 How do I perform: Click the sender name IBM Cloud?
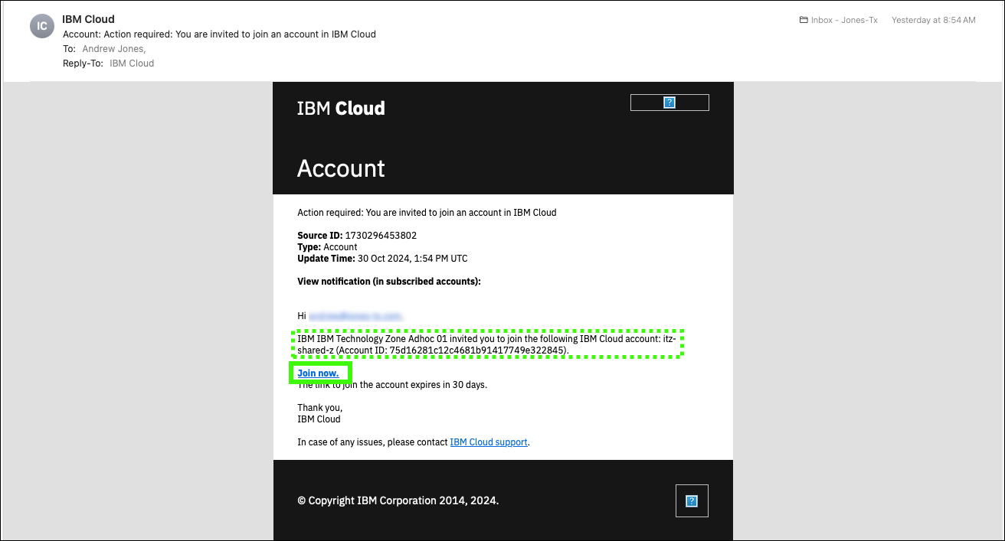point(89,19)
